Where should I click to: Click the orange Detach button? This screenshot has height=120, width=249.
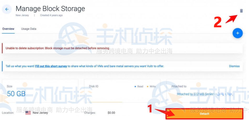click(204, 114)
